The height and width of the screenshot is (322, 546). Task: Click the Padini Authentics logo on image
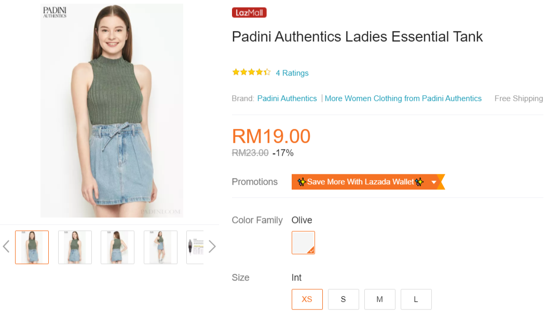(54, 12)
